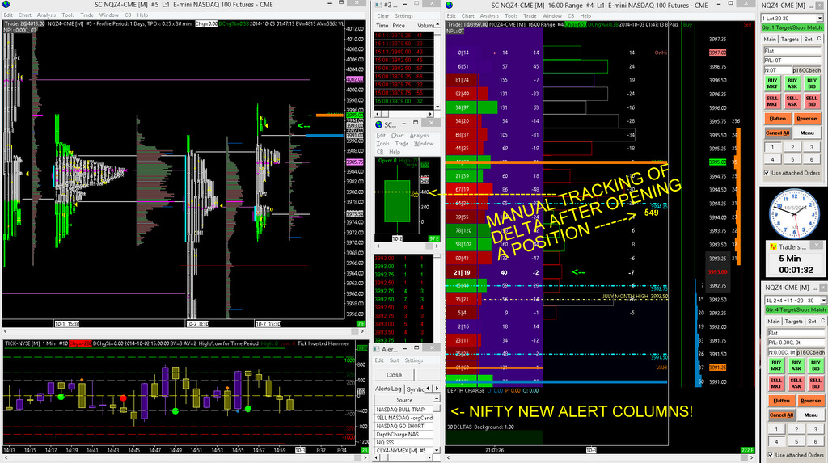The height and width of the screenshot is (463, 828).
Task: Toggle Use Attached Orders in upper trade window
Action: pos(767,173)
